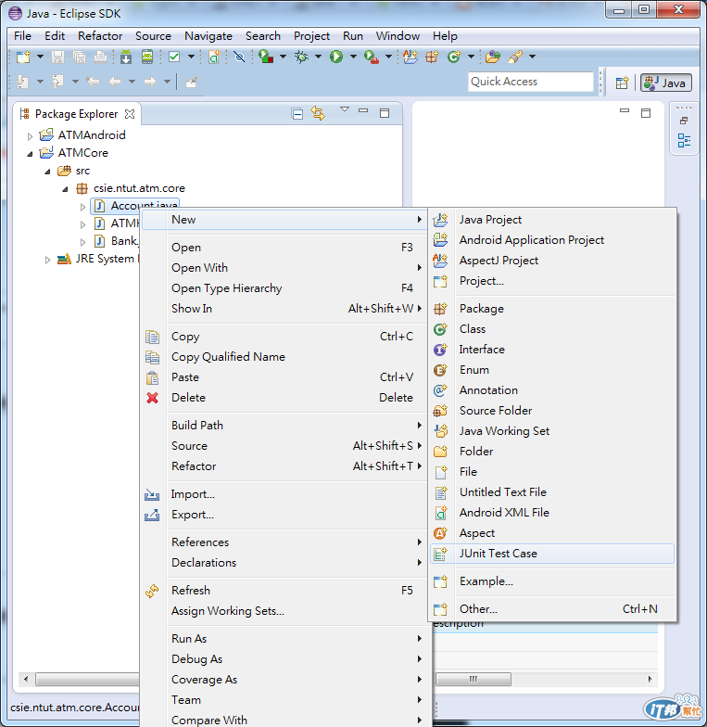This screenshot has height=727, width=707.
Task: Click the Quick Access search field
Action: 530,82
